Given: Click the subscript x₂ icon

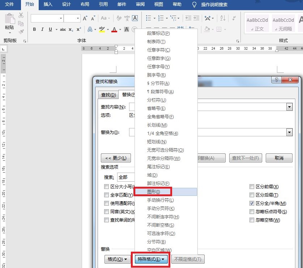Looking at the screenshot, I should tap(71, 29).
